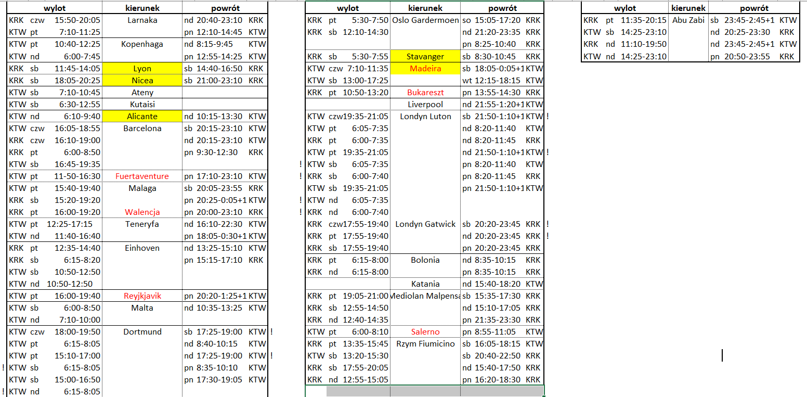Select the red Bukareszt cell
Image resolution: width=807 pixels, height=397 pixels.
[x=425, y=92]
